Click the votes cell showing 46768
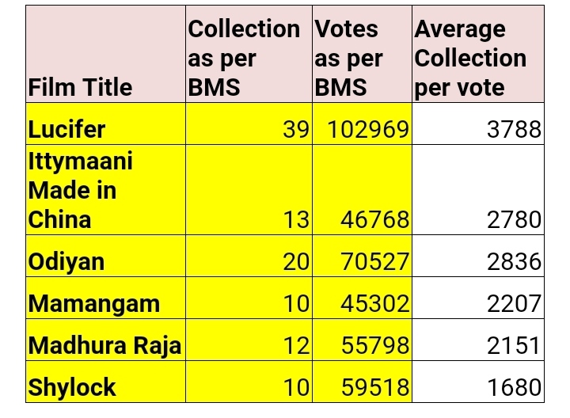 tap(362, 190)
